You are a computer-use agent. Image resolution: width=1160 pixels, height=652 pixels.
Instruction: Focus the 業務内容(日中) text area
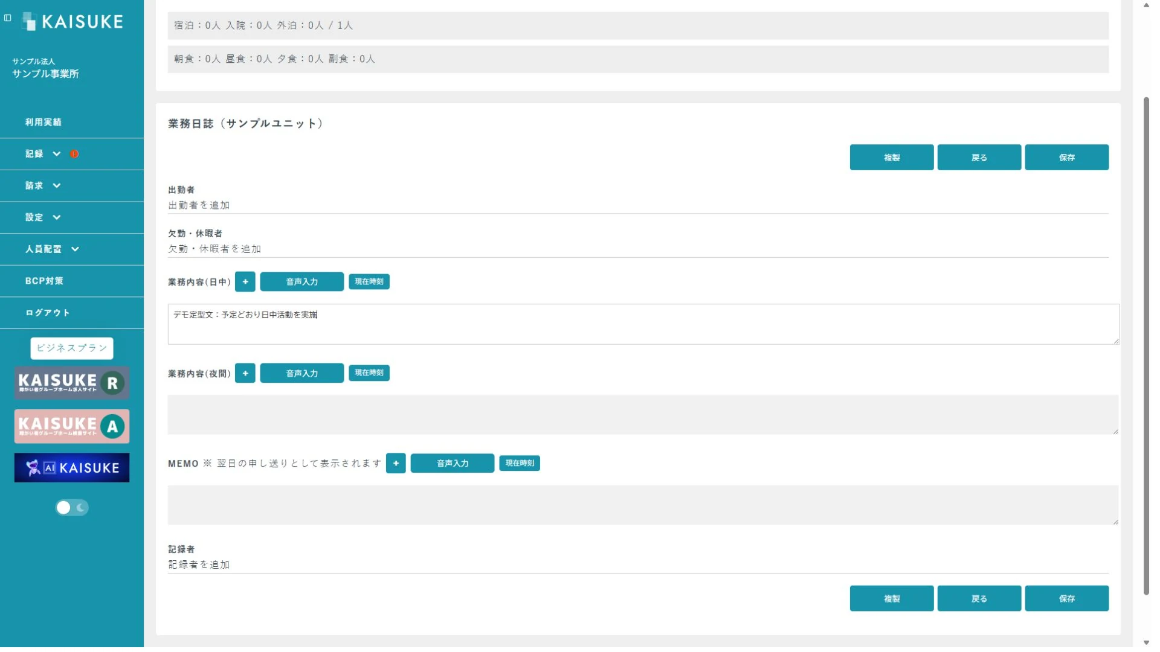pyautogui.click(x=643, y=324)
